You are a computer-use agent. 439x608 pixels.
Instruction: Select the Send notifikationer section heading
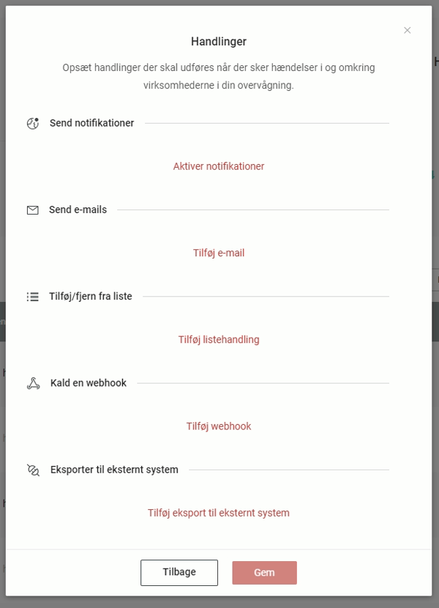pos(91,123)
